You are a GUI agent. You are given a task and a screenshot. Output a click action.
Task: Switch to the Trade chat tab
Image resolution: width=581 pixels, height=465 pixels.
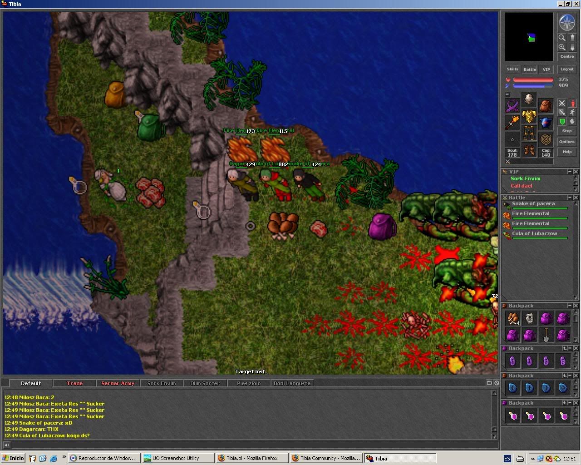(x=74, y=383)
